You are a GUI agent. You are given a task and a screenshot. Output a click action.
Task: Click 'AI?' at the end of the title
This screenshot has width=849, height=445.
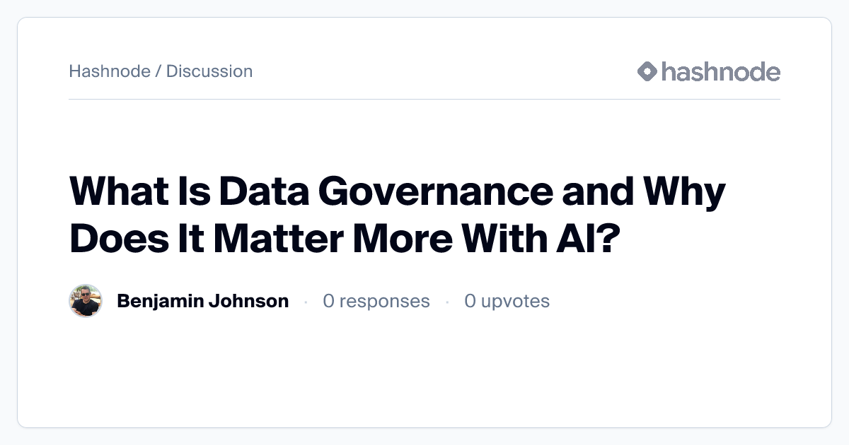[587, 238]
